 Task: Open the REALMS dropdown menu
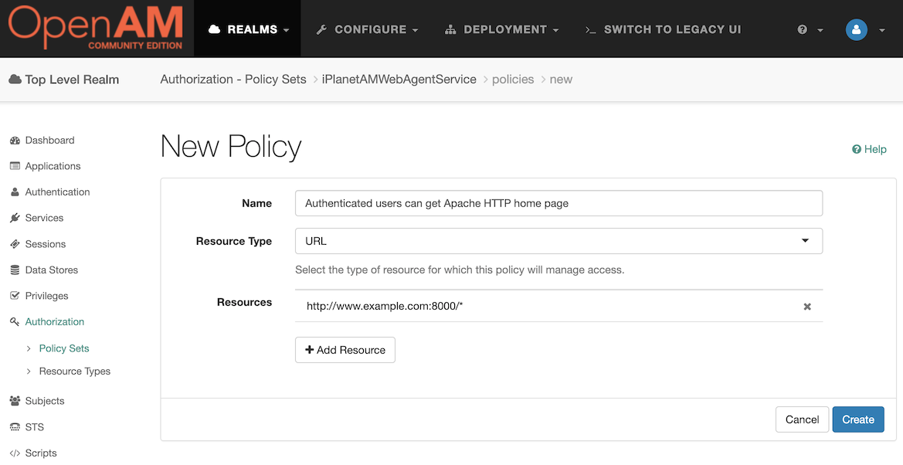[248, 29]
